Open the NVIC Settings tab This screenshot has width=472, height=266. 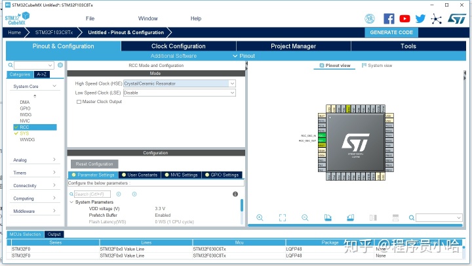click(181, 175)
